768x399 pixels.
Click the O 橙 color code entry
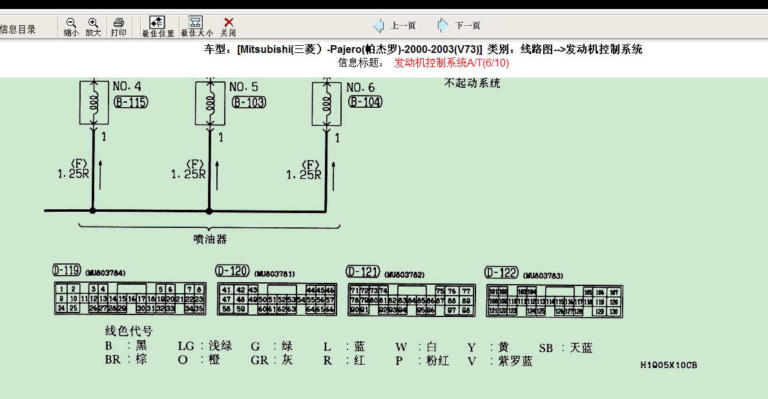199,360
